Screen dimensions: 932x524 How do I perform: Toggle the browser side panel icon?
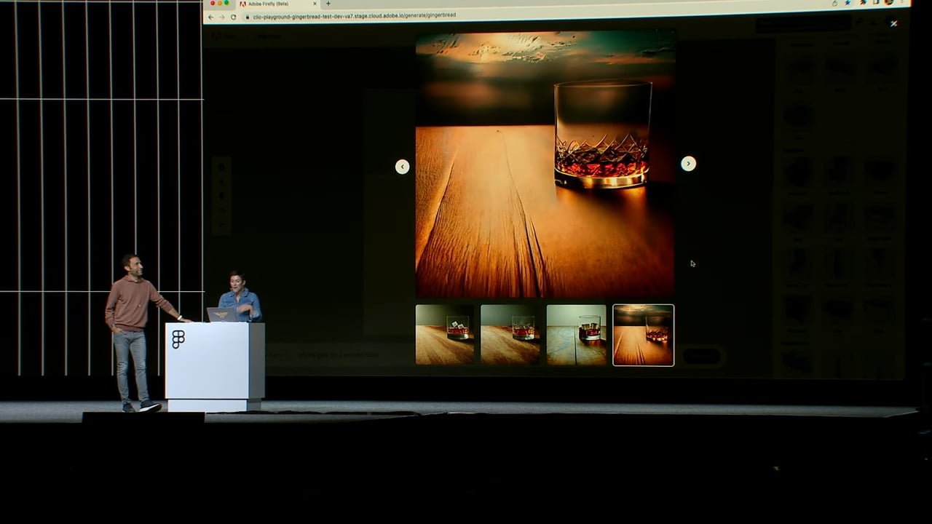[x=874, y=3]
